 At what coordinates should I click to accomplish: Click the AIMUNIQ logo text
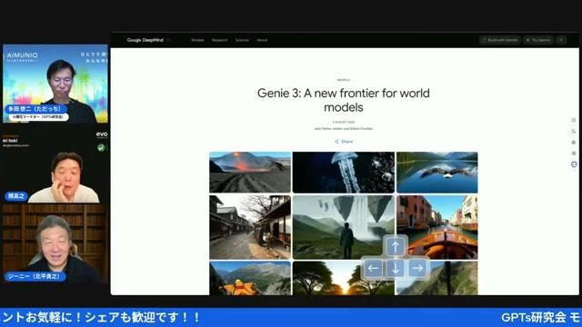pos(22,54)
